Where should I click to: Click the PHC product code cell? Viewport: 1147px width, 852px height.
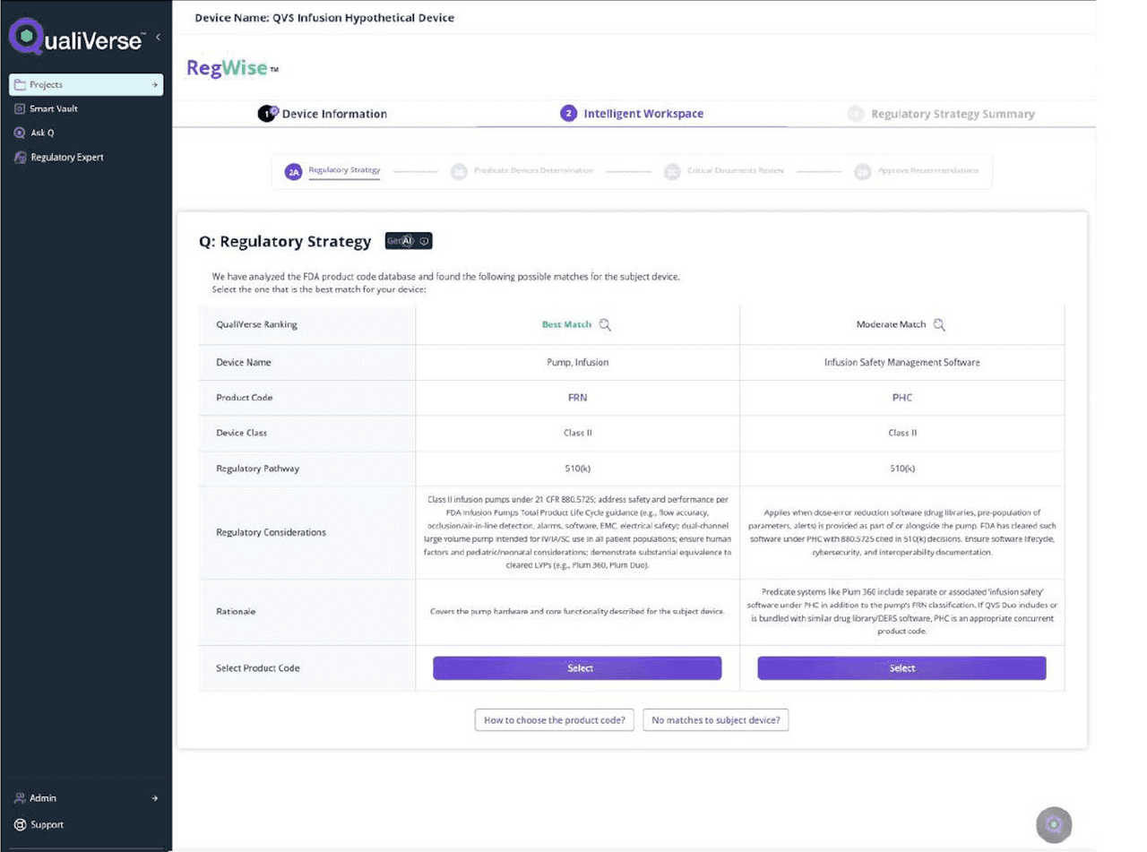point(902,398)
